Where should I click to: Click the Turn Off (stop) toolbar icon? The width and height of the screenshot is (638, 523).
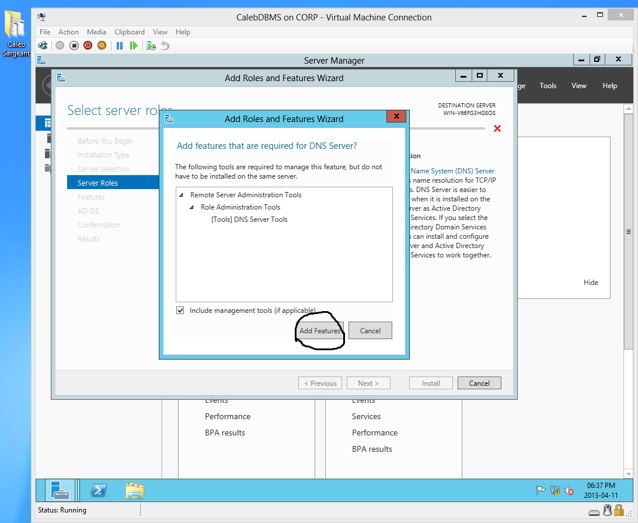click(74, 46)
